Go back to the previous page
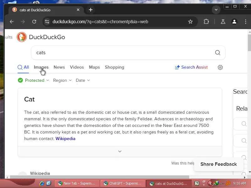Image resolution: width=251 pixels, height=188 pixels. pyautogui.click(x=12, y=22)
